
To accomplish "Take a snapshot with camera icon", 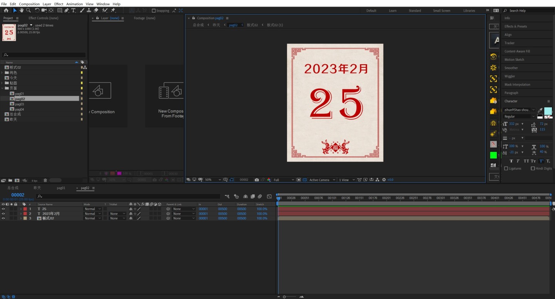I will click(257, 180).
